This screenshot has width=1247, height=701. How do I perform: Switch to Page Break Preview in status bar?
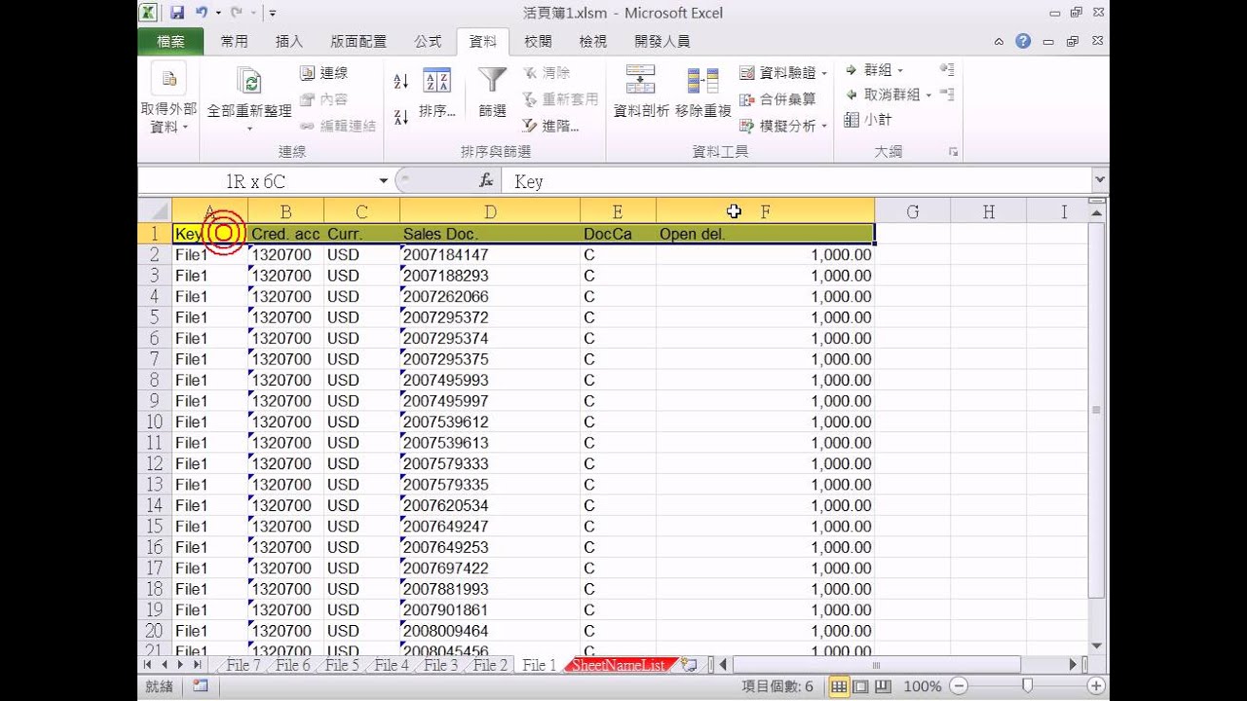coord(883,686)
